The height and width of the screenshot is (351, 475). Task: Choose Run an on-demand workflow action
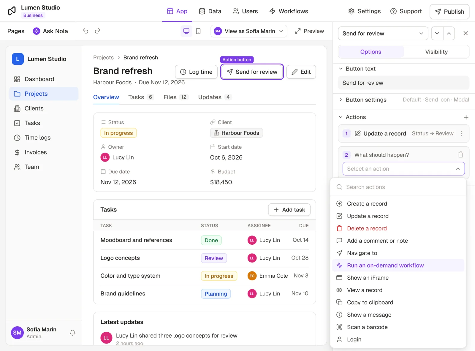398,265
